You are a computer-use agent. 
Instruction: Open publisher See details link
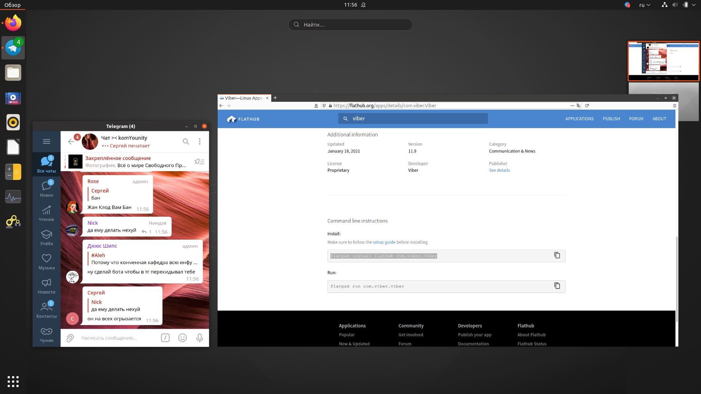(499, 170)
